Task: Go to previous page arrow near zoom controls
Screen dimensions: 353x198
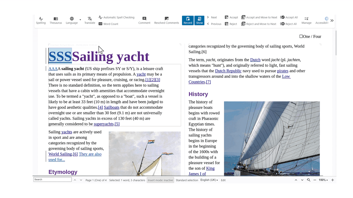Action: click(x=296, y=180)
